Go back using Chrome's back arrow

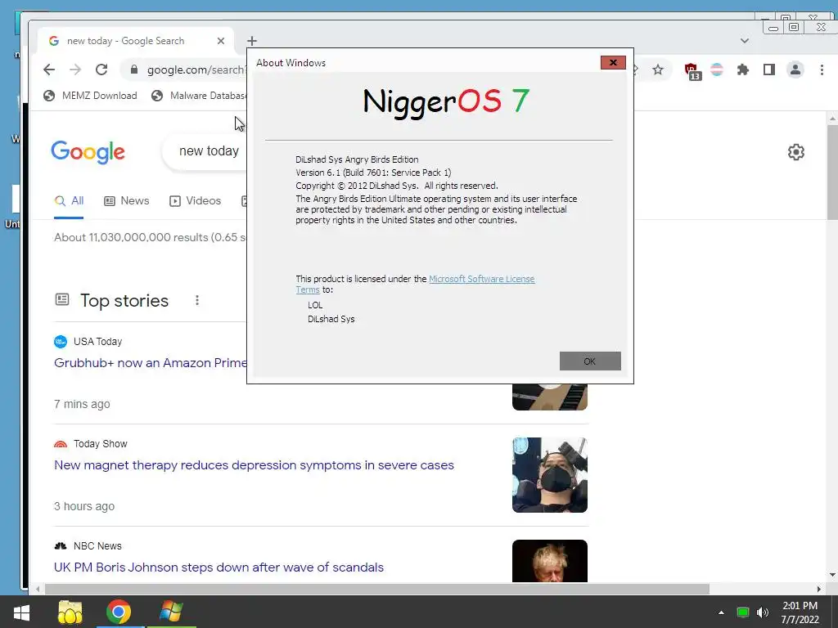pos(49,70)
